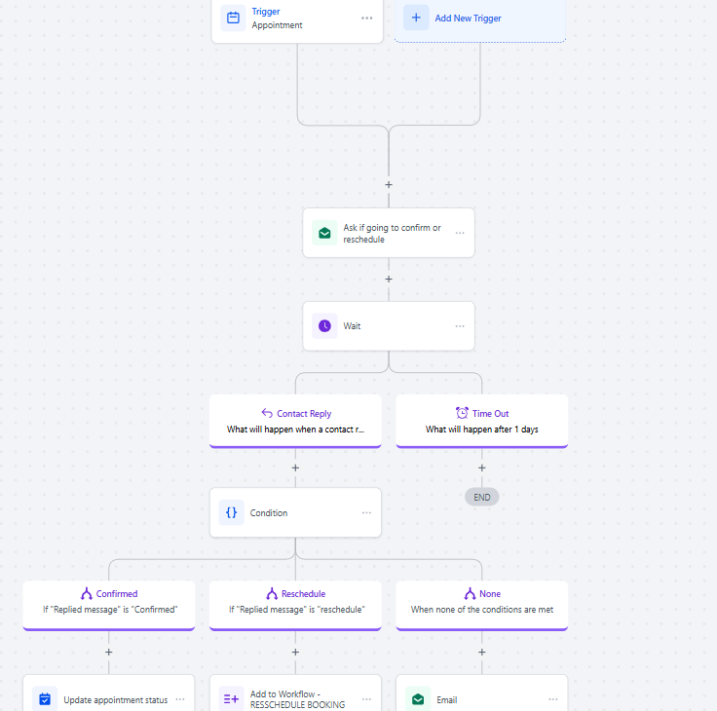Open options for Ask if going to confirm step
Screen dimensions: 717x711
pos(460,233)
